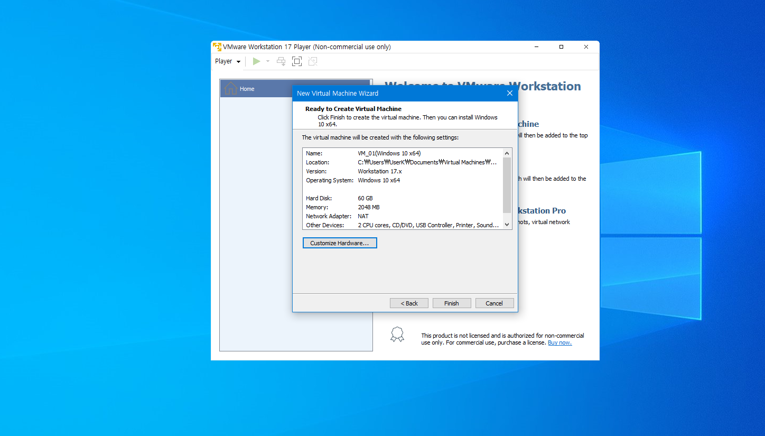
Task: Click the Send Ctrl+Alt+Del toolbar icon
Action: [x=281, y=61]
